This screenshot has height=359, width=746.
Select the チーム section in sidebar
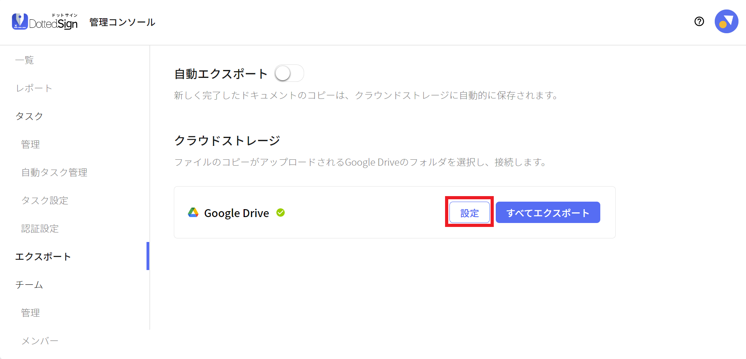point(29,285)
